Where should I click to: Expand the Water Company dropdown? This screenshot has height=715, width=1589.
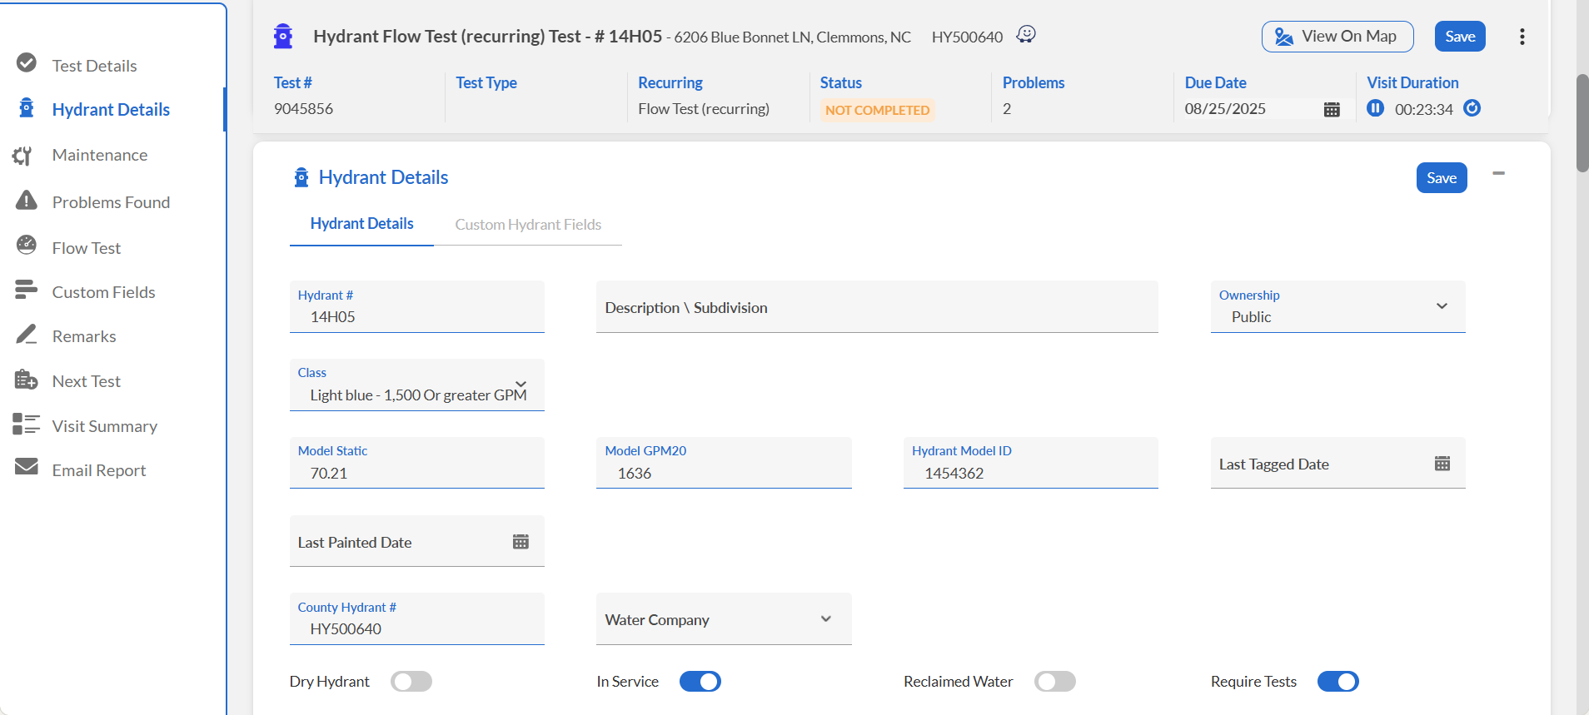[825, 619]
